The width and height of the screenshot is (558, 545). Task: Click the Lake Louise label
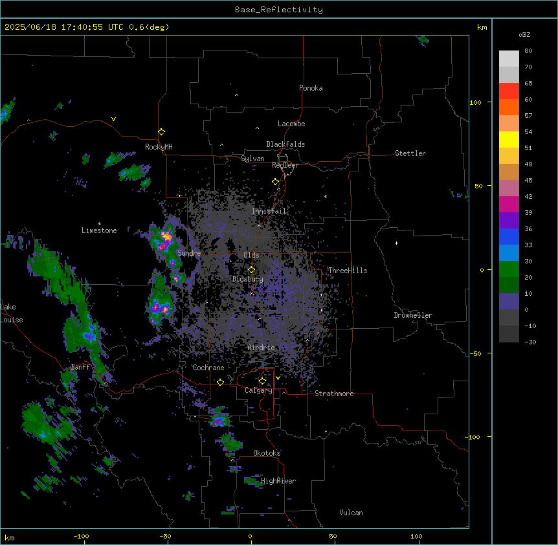(11, 313)
